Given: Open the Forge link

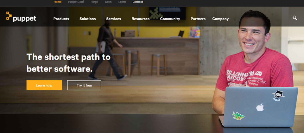Looking at the screenshot, I should coord(94,2).
